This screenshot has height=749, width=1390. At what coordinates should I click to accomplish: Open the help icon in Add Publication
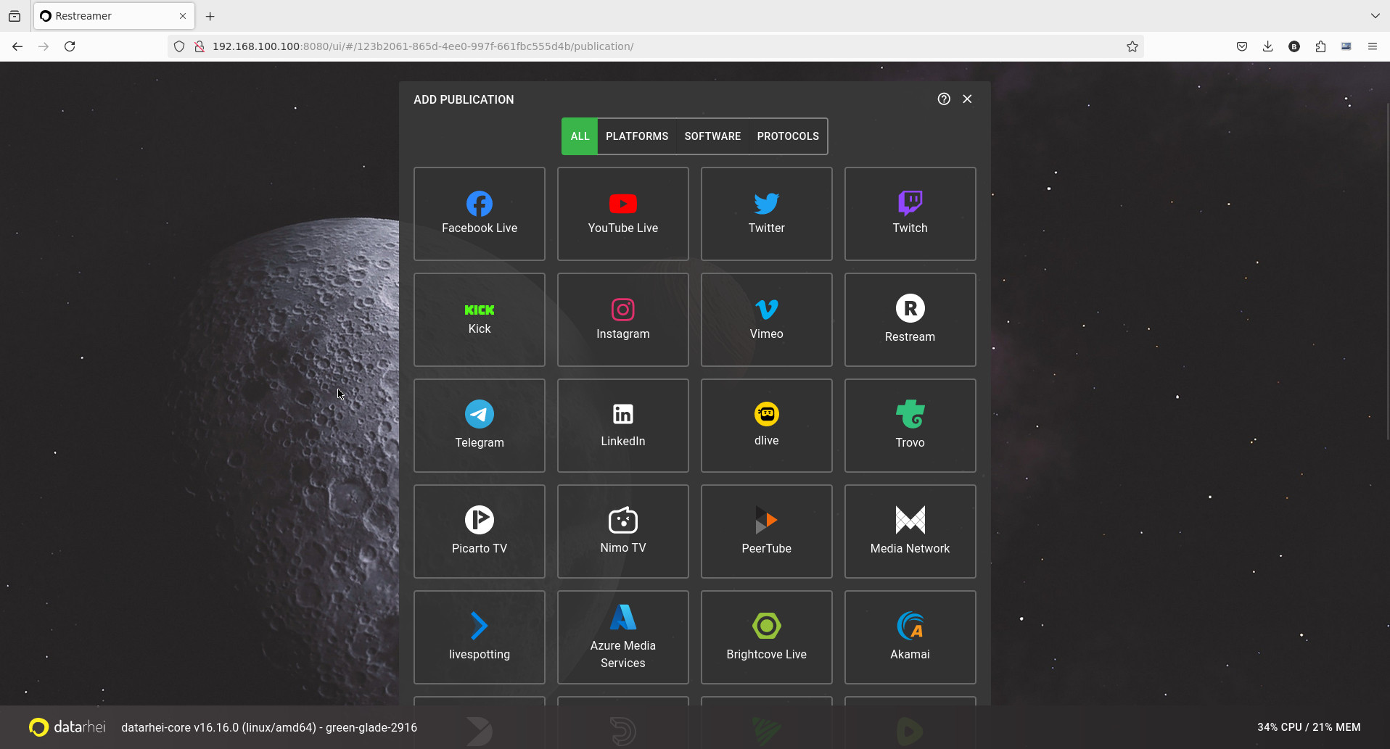(943, 99)
